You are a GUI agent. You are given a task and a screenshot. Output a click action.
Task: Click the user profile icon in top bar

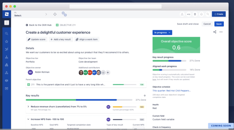(x=182, y=14)
